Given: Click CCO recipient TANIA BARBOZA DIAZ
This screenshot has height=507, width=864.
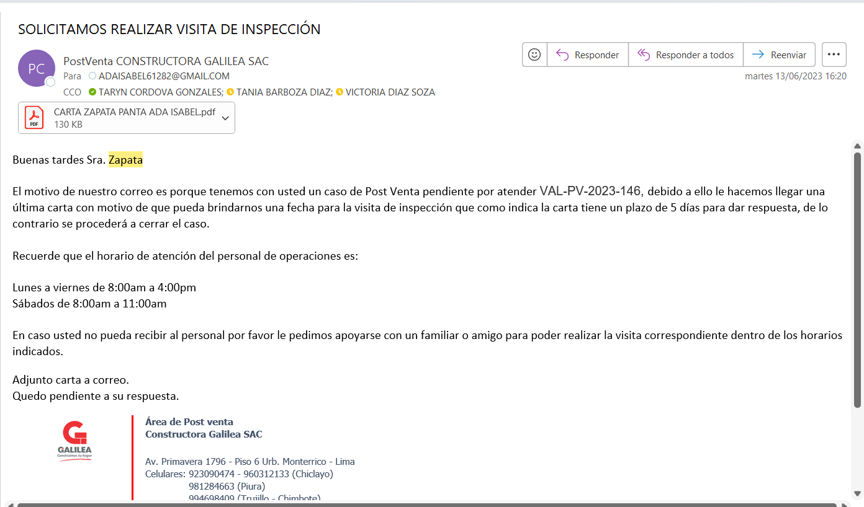Looking at the screenshot, I should [284, 92].
